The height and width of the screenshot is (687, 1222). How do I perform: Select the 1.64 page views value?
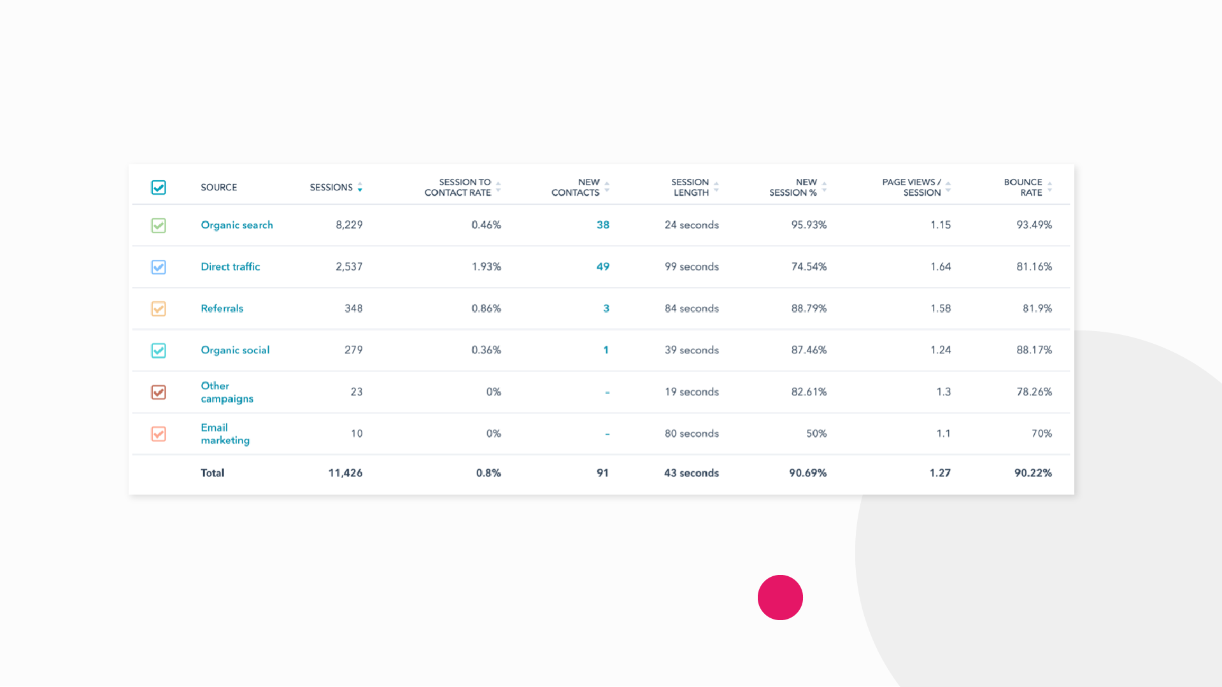pos(941,267)
